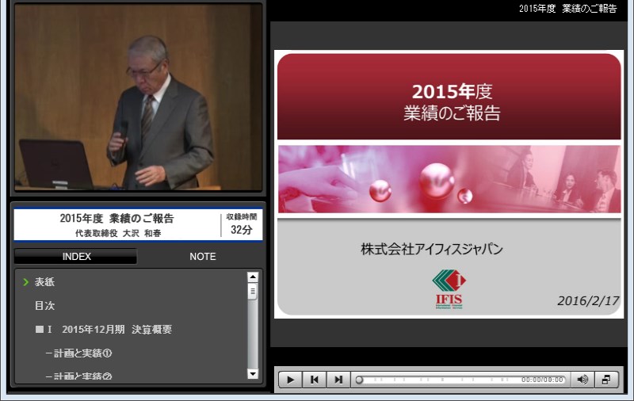Click the 株式会社アイフィスジャパン company name

click(x=431, y=249)
